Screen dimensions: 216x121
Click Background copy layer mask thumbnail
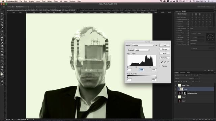(185, 93)
